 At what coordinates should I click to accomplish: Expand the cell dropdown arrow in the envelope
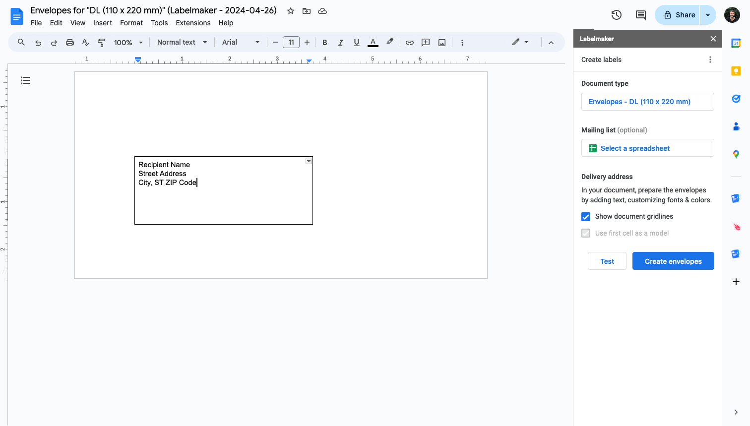309,161
